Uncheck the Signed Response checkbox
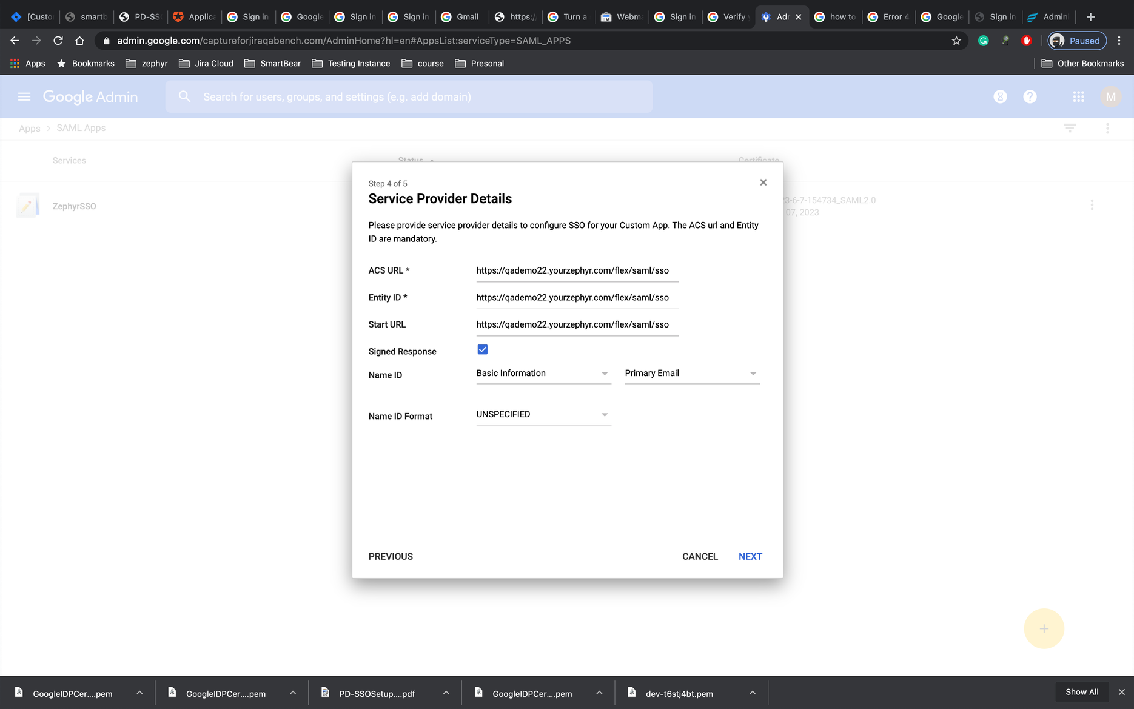1134x709 pixels. point(482,349)
